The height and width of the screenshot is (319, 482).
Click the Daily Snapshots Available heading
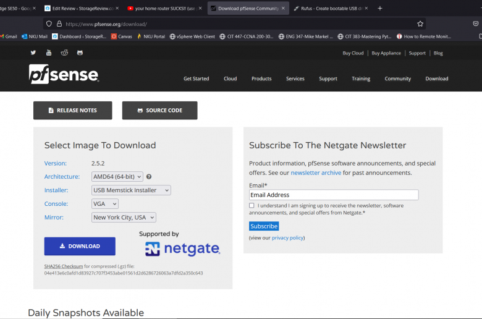coord(86,313)
